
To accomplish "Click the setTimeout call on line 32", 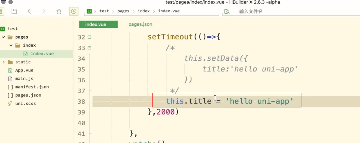I will (184, 37).
